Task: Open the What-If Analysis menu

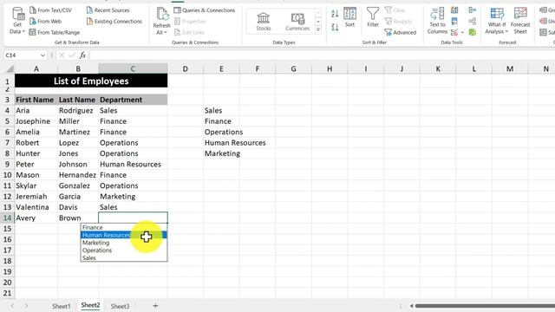Action: (497, 21)
